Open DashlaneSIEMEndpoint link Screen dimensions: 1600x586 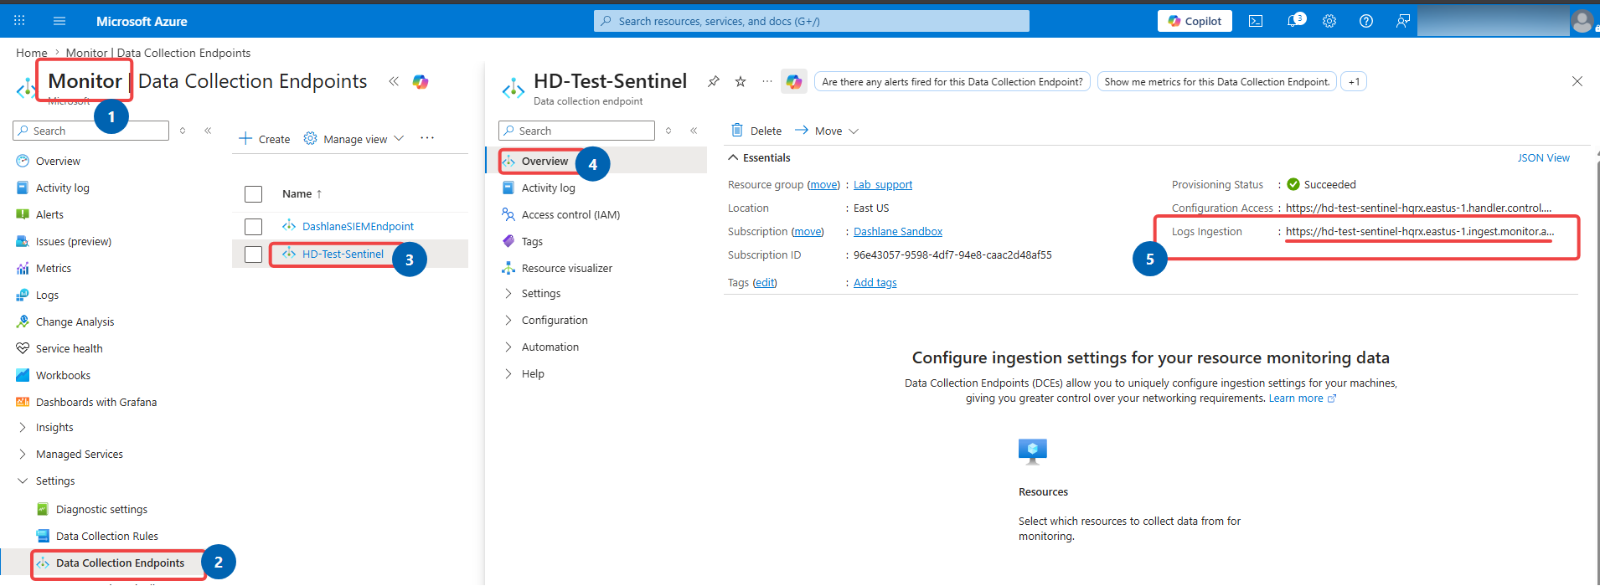pos(358,226)
